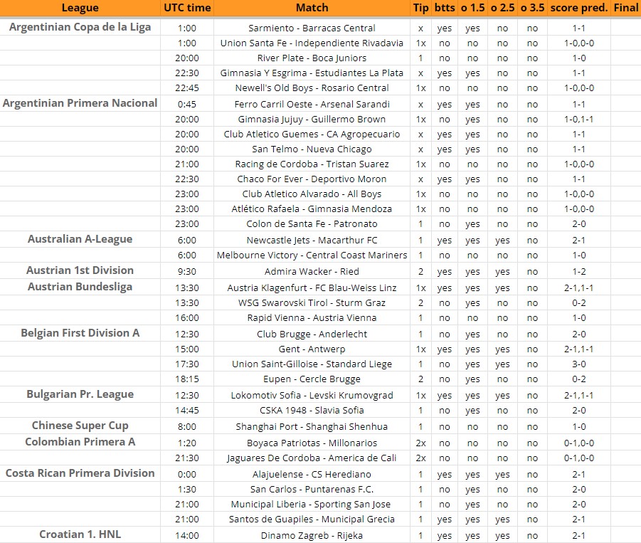Click the 'UTC time' column header
641x543 pixels.
[187, 8]
